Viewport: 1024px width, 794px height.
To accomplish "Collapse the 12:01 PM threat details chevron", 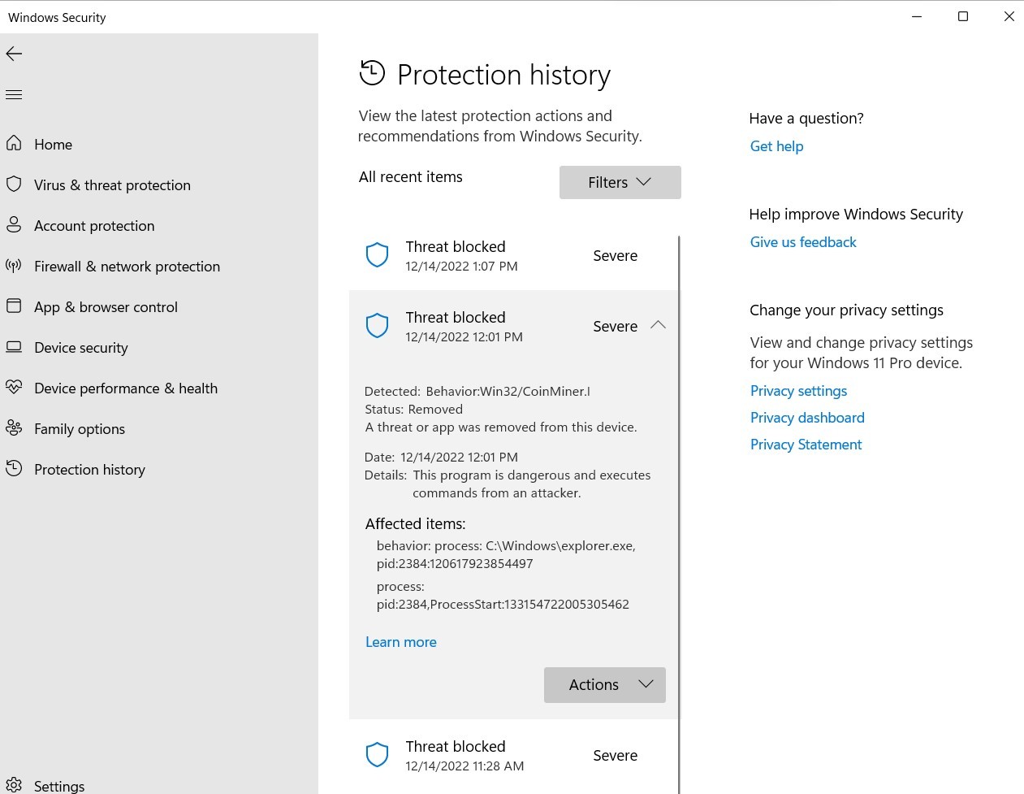I will [658, 325].
